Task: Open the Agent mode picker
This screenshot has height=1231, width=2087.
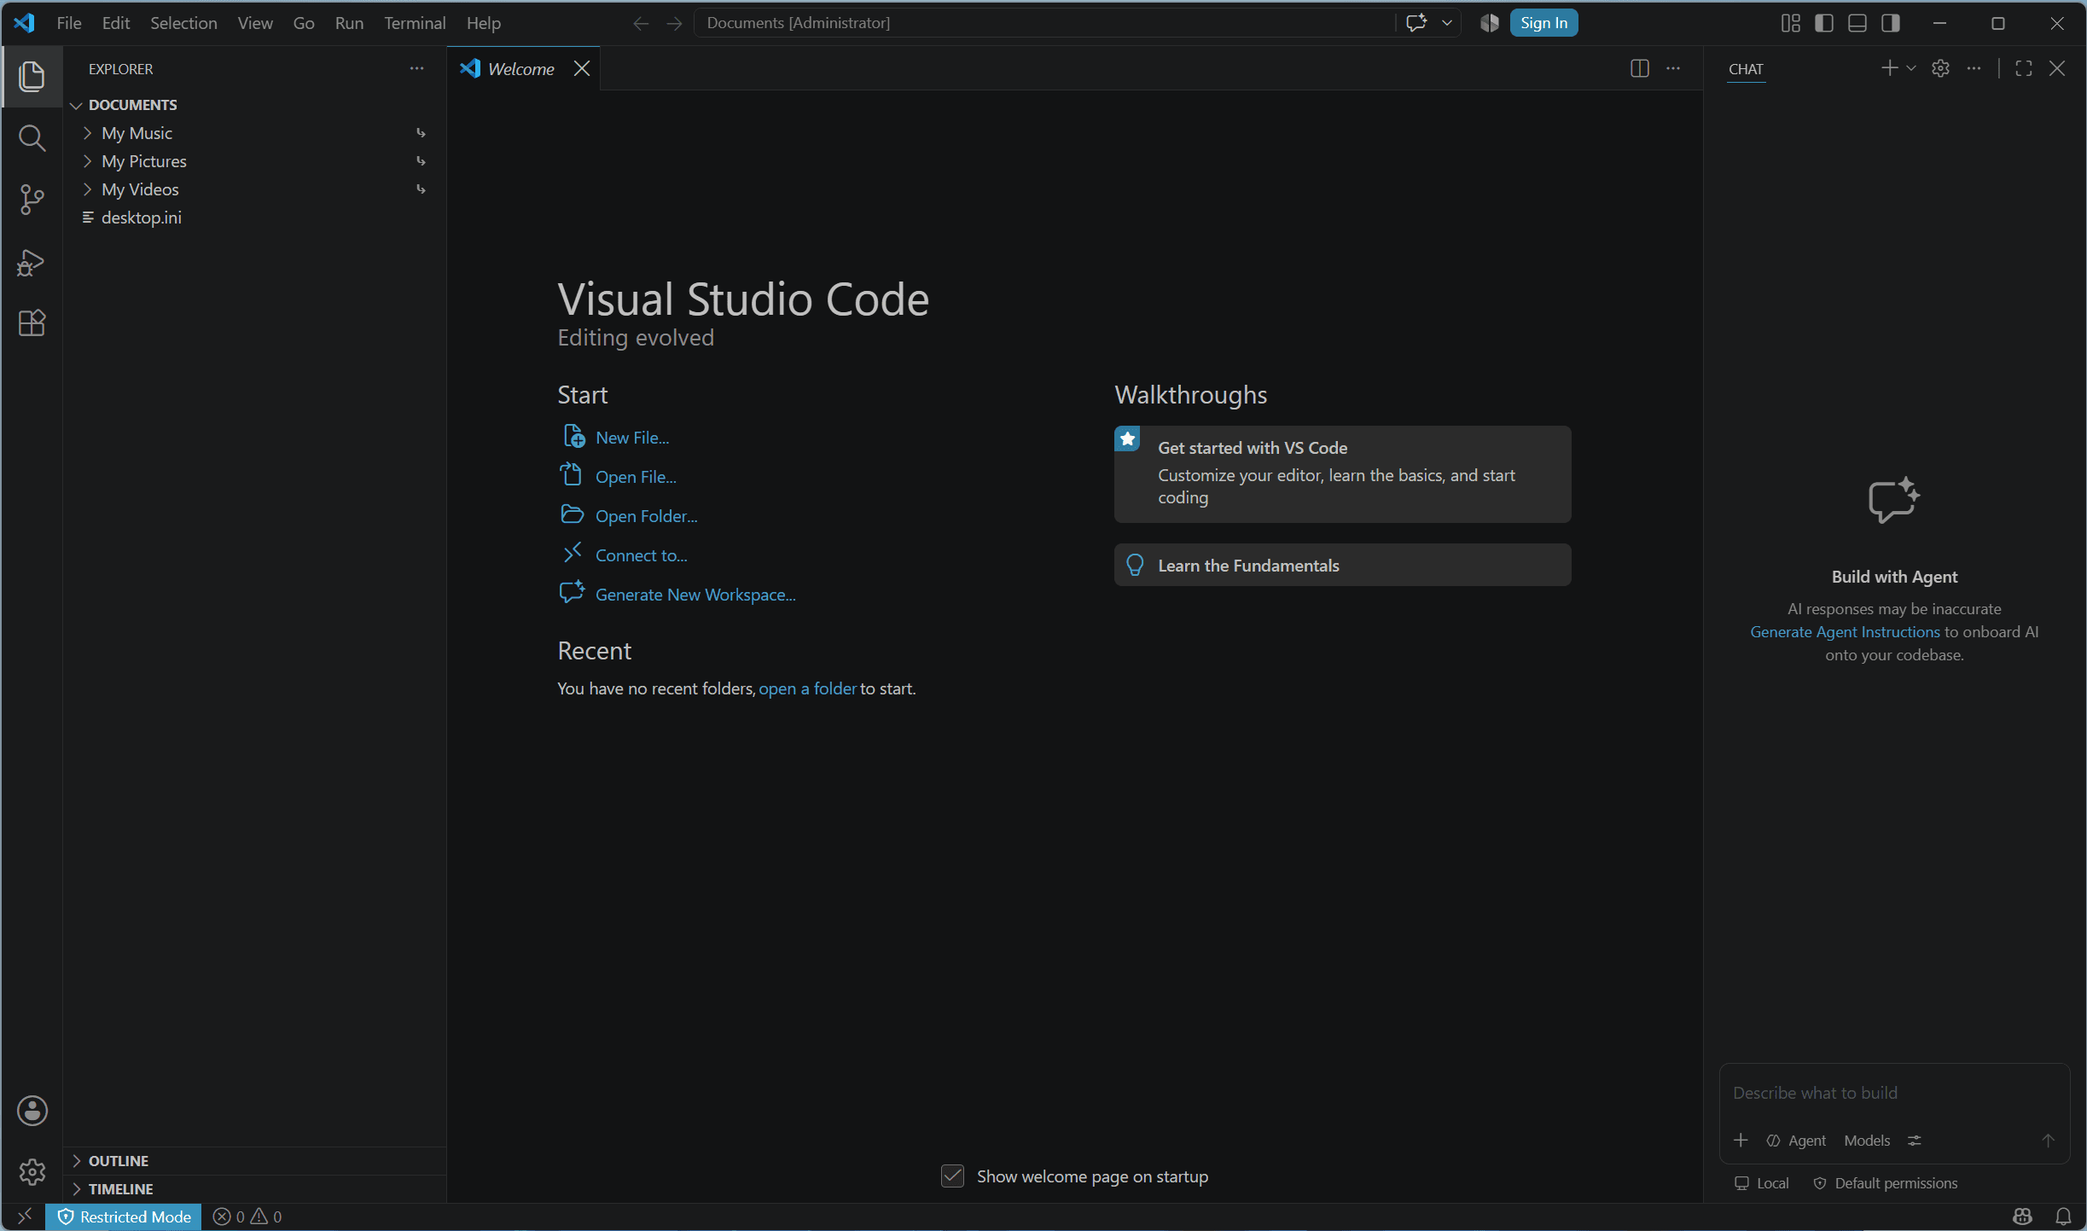Action: [1796, 1141]
